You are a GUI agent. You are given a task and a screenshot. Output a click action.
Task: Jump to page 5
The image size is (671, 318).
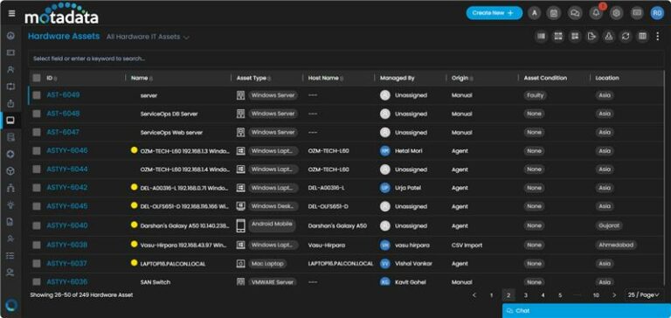[x=560, y=295]
